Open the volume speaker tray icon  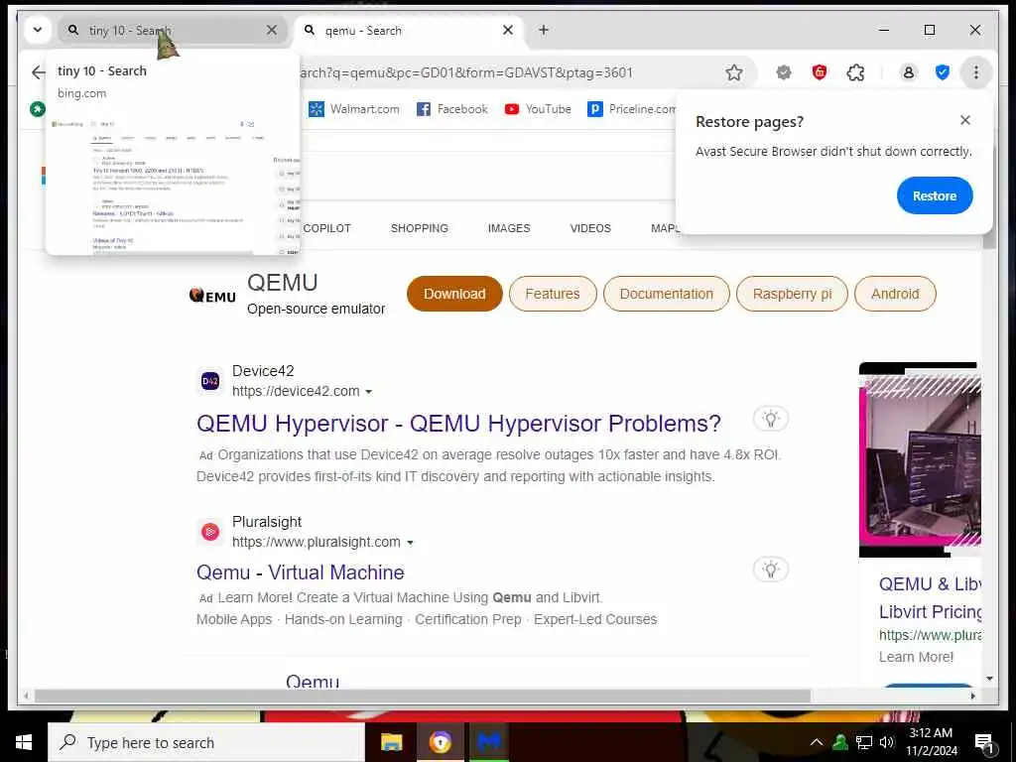coord(887,742)
